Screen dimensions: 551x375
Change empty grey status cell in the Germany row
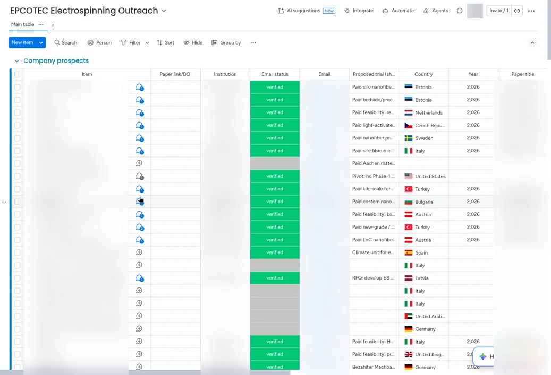[x=275, y=329]
